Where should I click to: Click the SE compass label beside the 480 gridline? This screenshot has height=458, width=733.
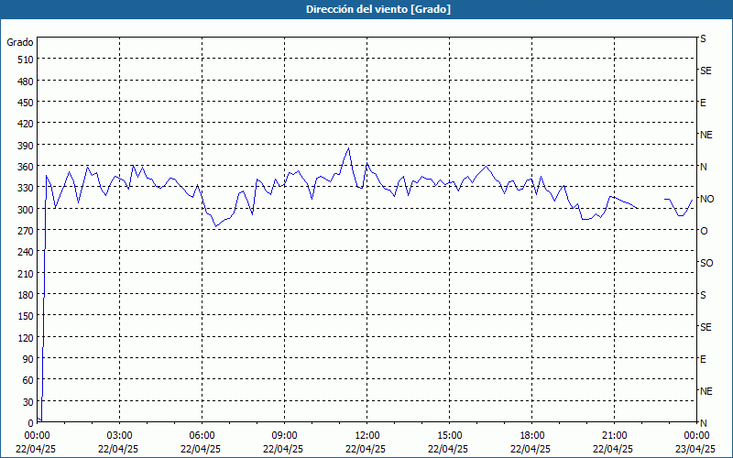click(x=706, y=71)
